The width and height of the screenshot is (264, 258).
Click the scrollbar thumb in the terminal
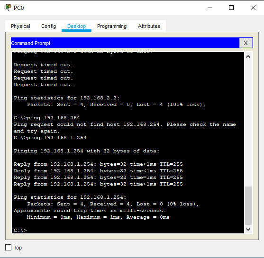[x=248, y=205]
